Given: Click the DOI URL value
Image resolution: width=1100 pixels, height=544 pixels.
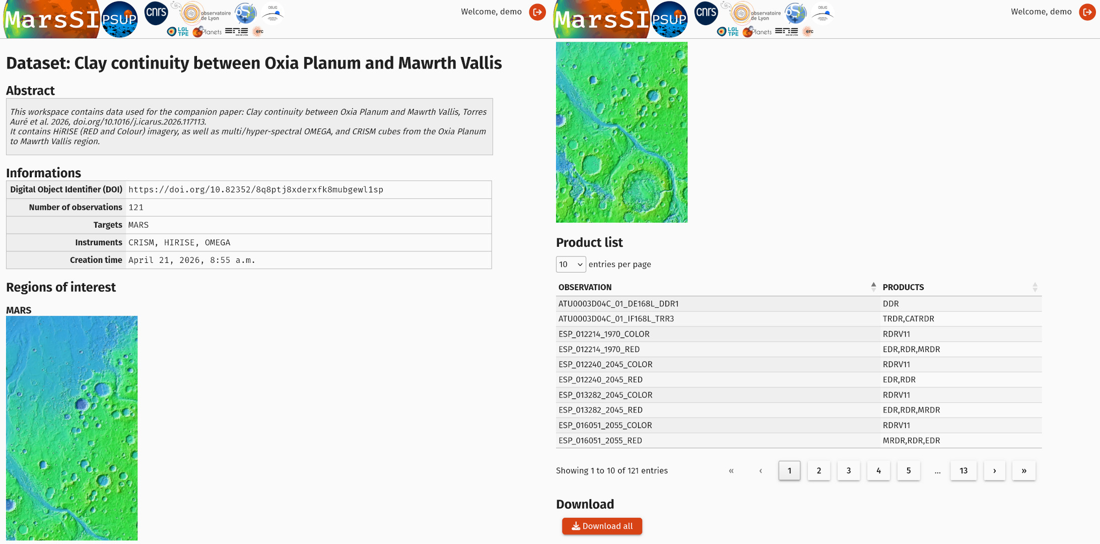Looking at the screenshot, I should [x=256, y=190].
